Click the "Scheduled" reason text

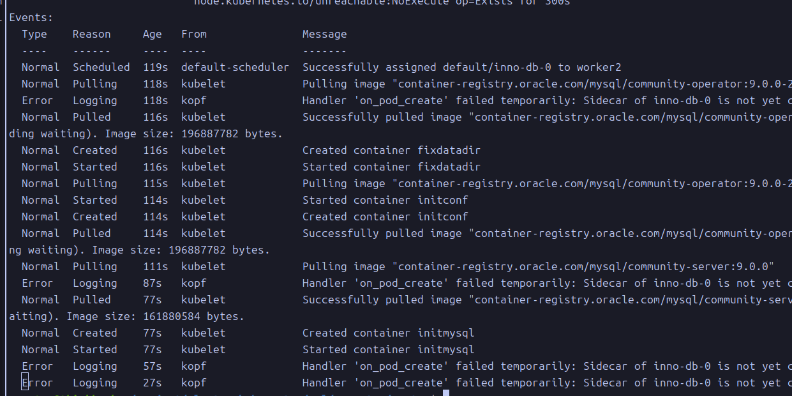[x=101, y=68]
